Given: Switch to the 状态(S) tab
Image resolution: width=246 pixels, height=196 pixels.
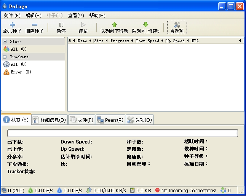Looking at the screenshot, I should point(16,120).
